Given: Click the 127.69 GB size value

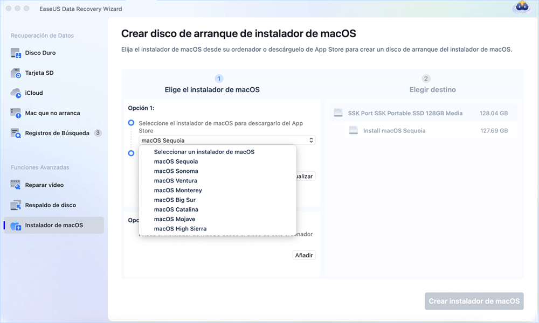Looking at the screenshot, I should point(494,130).
